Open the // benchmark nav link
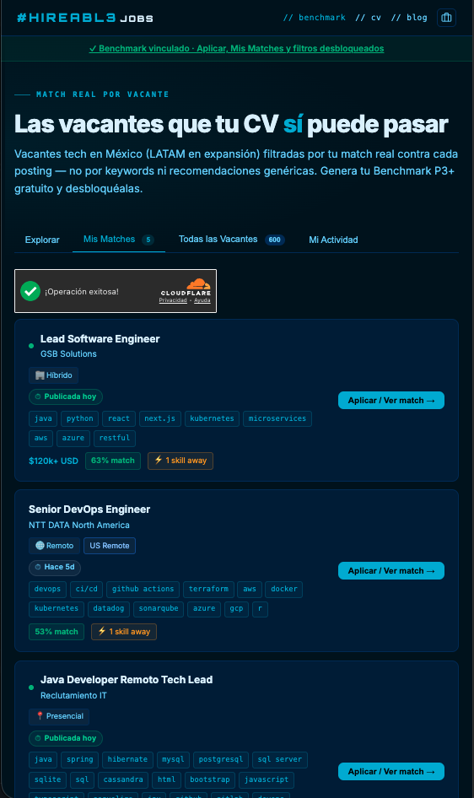Screen dimensions: 474x798 pyautogui.click(x=315, y=18)
